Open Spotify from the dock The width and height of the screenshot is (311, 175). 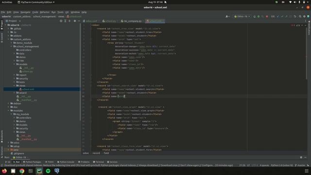[48, 171]
